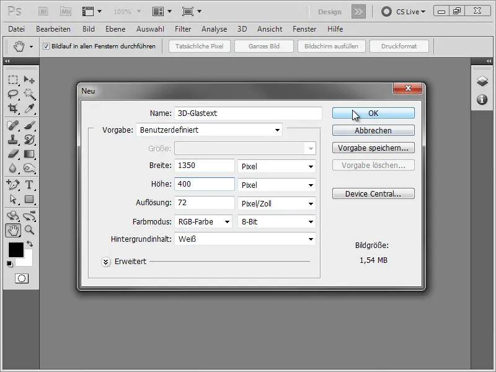Select the Path Selection tool
The height and width of the screenshot is (372, 496).
[13, 199]
